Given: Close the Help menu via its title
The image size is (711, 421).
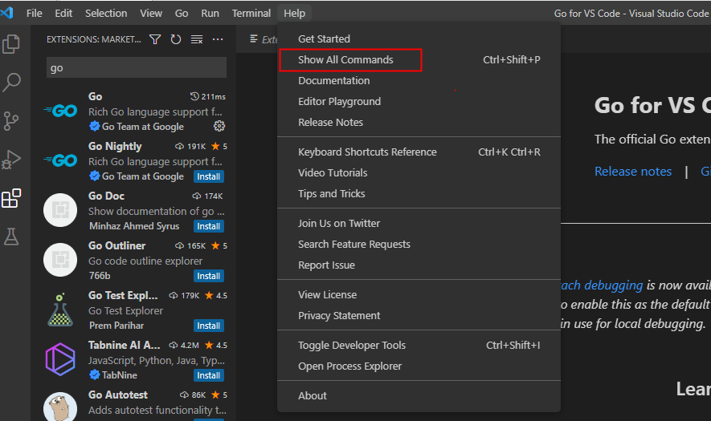Looking at the screenshot, I should point(294,13).
